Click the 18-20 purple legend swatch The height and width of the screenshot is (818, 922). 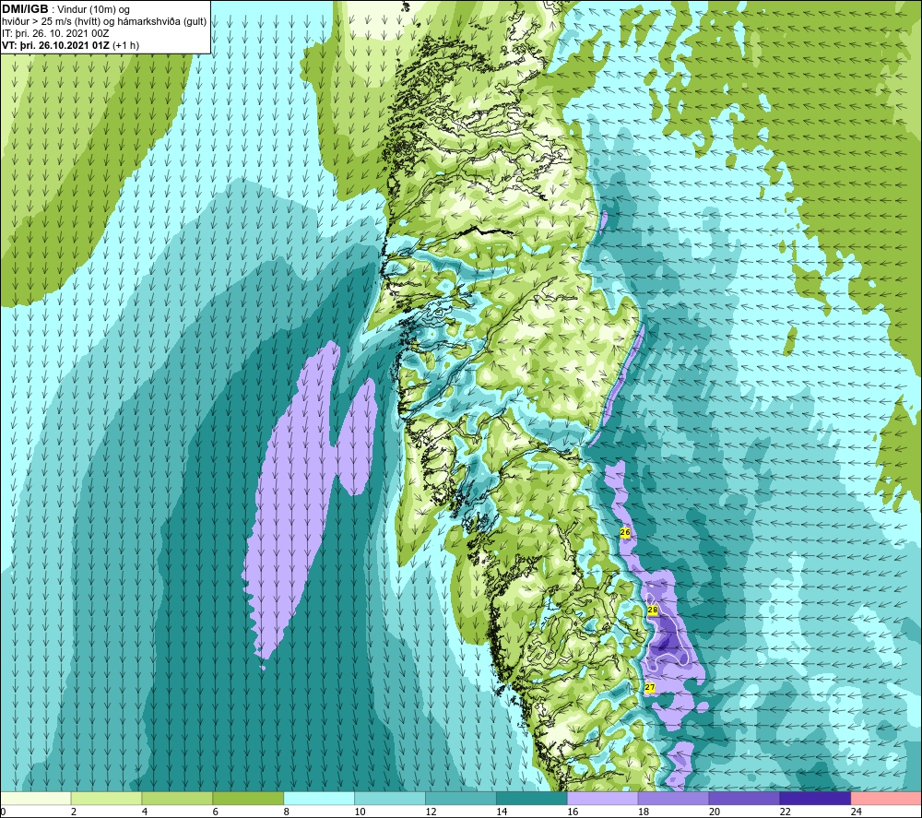point(673,798)
